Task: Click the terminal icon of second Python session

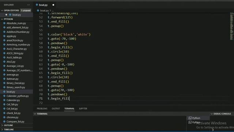Action: [x=190, y=122]
